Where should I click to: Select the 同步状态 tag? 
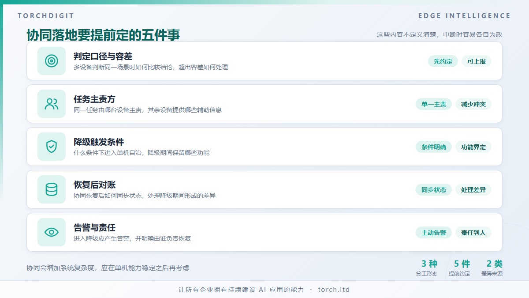[x=434, y=190]
